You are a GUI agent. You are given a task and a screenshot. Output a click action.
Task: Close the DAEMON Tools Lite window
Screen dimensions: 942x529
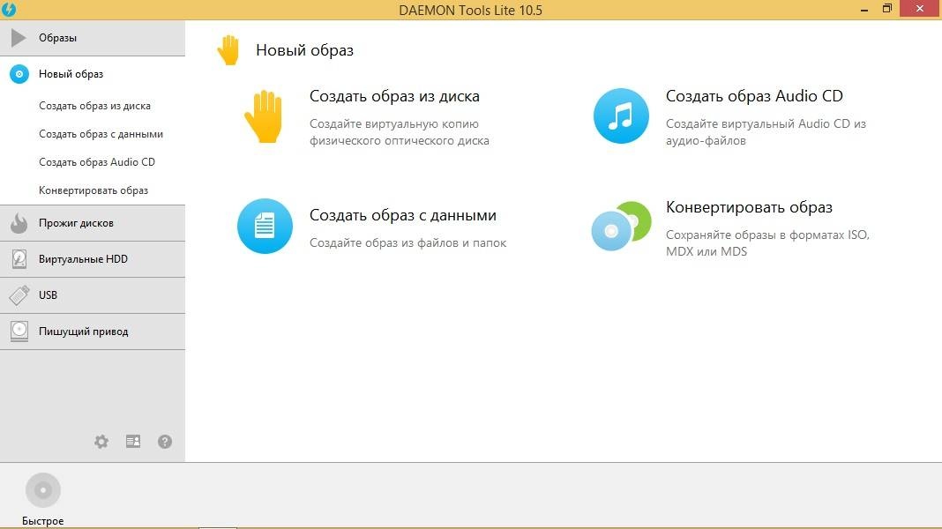[920, 9]
